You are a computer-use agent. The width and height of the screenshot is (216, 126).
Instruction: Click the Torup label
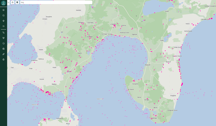click(31, 68)
